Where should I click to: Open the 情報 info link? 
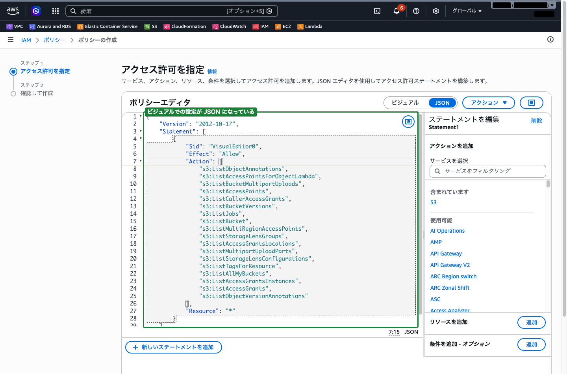point(212,72)
